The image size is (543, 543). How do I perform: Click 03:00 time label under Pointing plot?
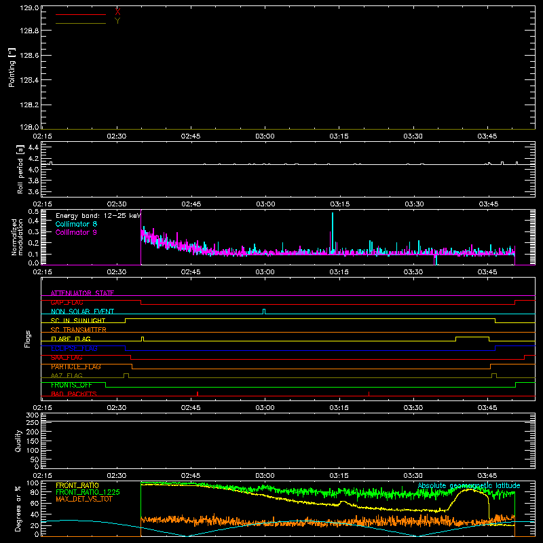[x=265, y=136]
